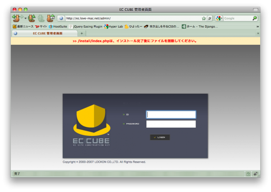
Task: Click the address bar URL field
Action: (x=133, y=18)
